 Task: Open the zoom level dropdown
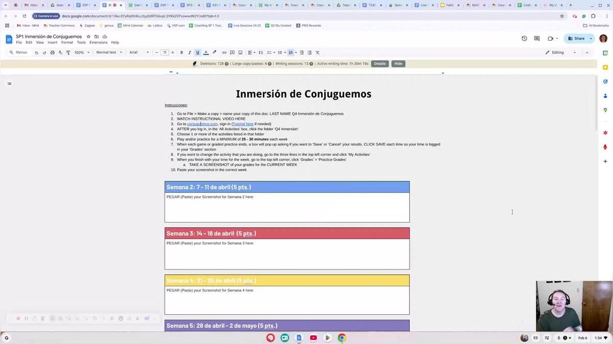pos(82,53)
